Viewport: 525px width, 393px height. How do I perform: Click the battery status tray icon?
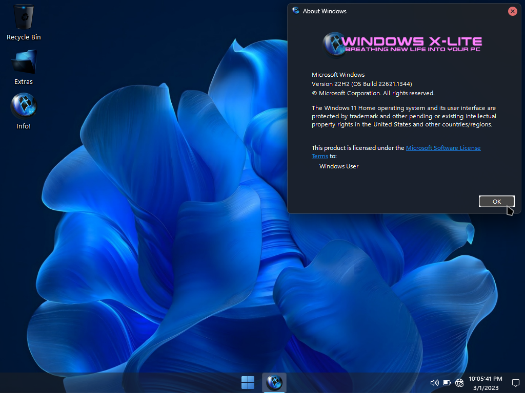pyautogui.click(x=447, y=383)
